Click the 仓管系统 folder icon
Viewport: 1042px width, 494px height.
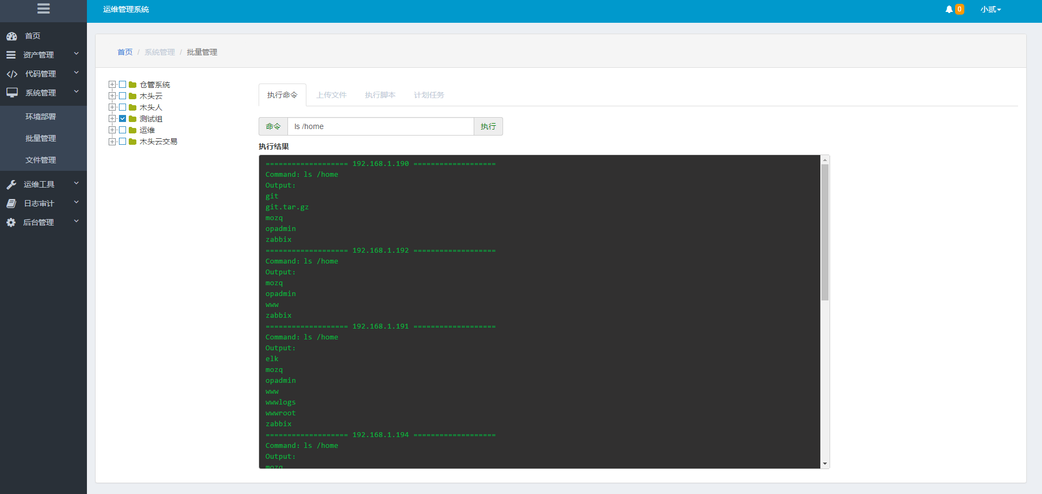[x=133, y=85]
